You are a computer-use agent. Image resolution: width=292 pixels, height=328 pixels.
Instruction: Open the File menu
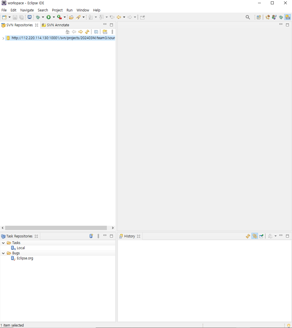pyautogui.click(x=4, y=10)
